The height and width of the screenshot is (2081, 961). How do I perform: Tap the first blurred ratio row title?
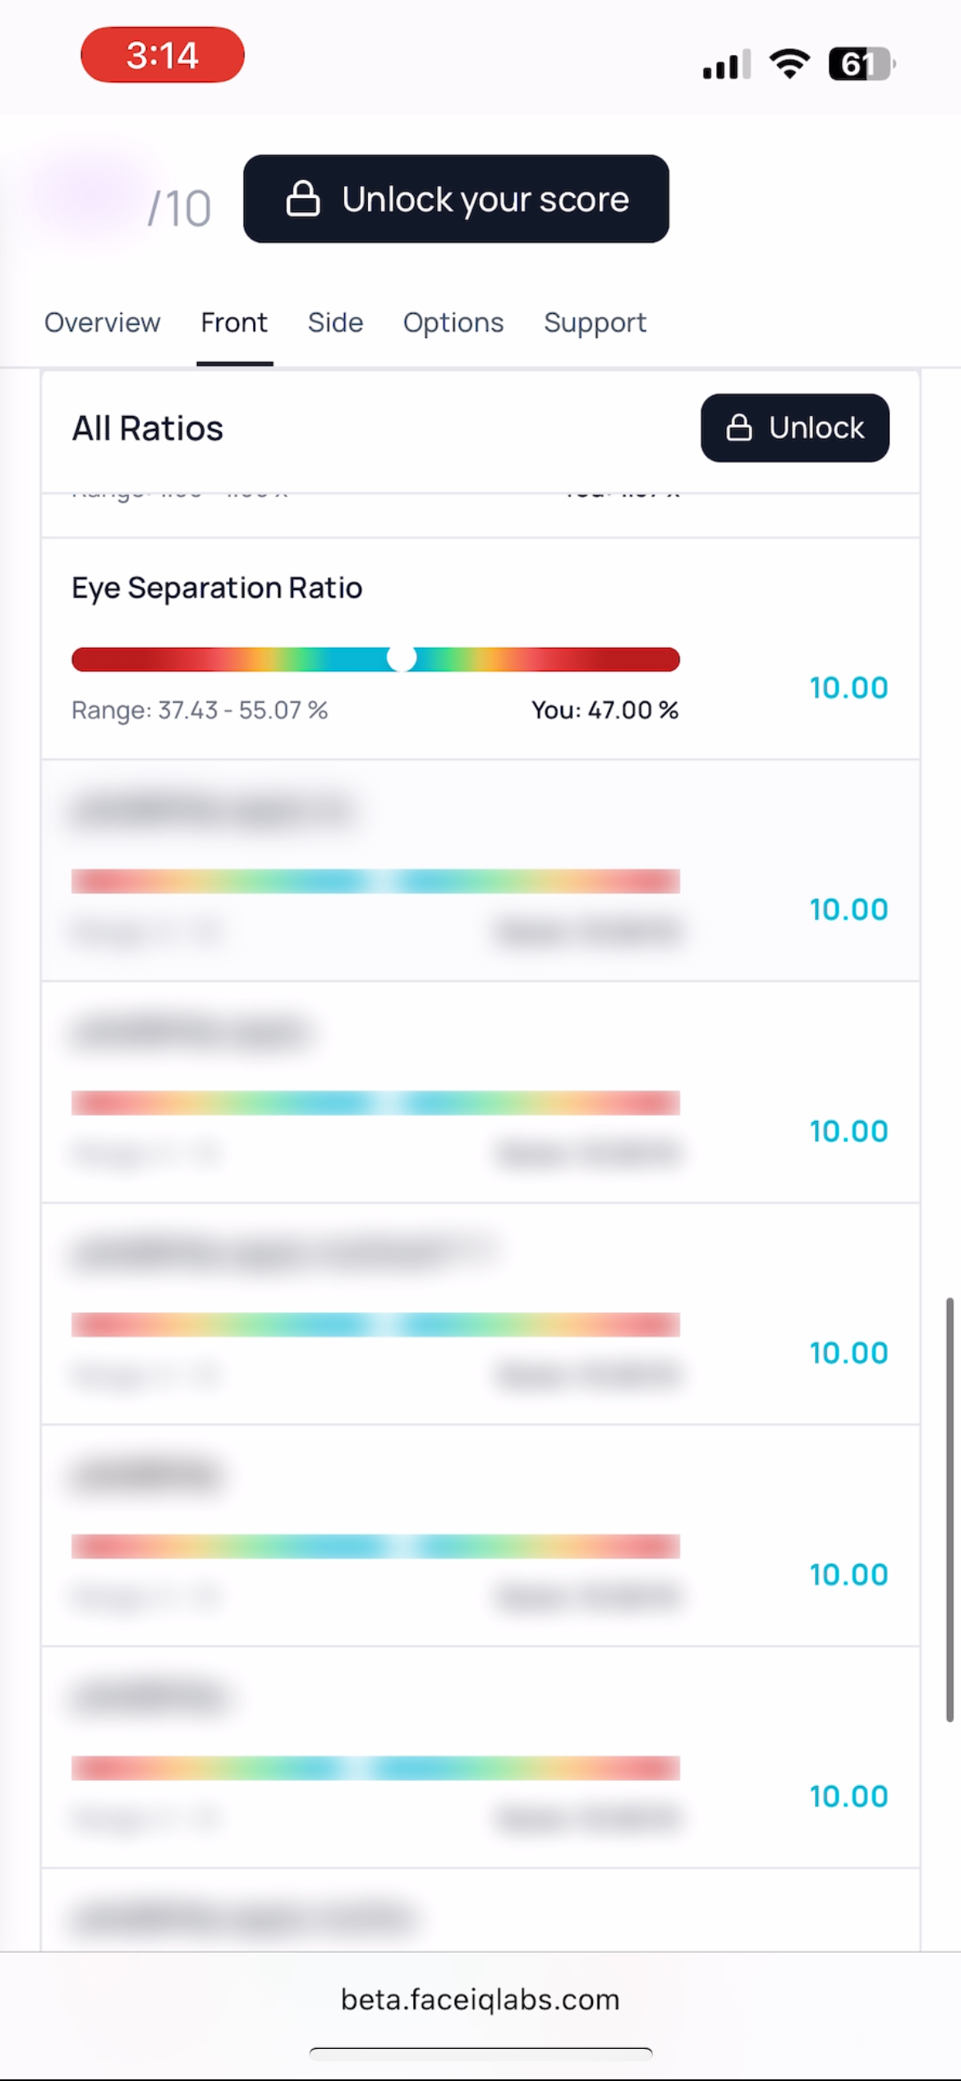click(x=214, y=810)
